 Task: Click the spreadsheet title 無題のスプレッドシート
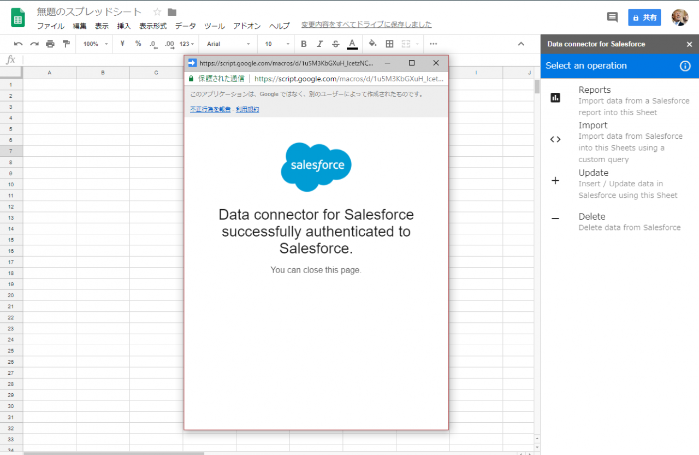[89, 11]
